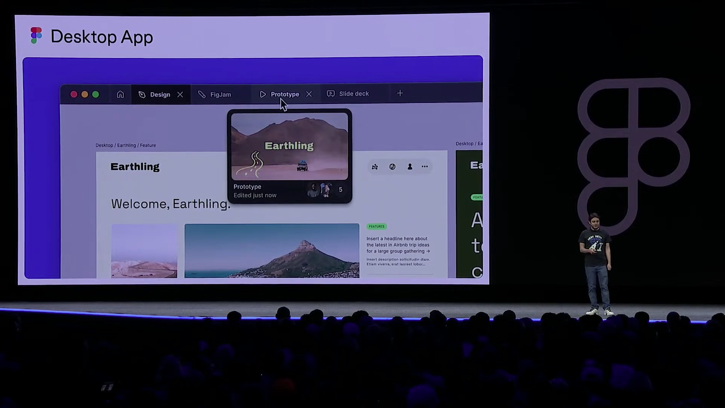
Task: Click the green FEATURED badge
Action: coord(377,227)
